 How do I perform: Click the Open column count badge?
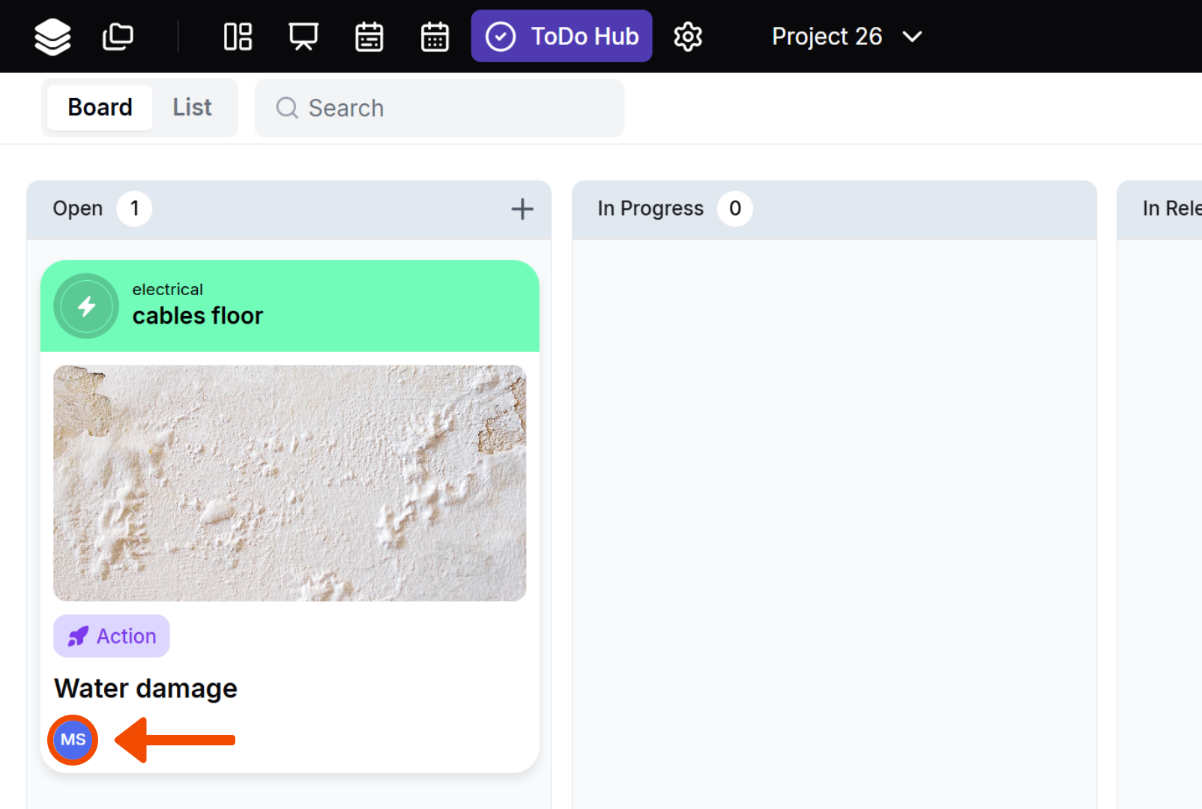(x=135, y=208)
